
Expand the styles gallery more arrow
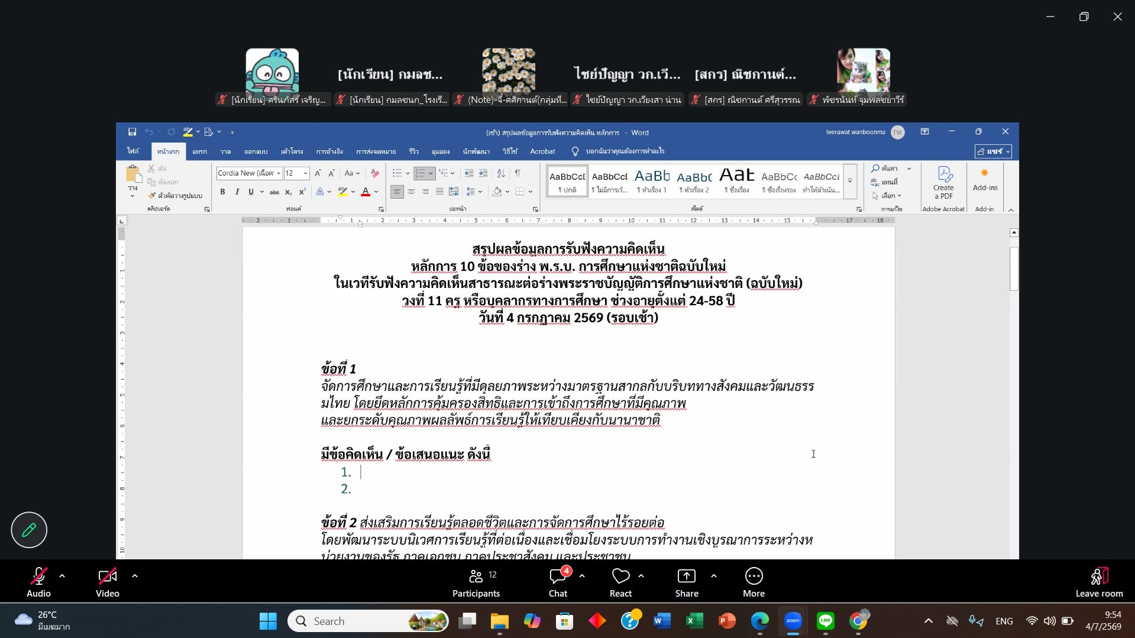(x=850, y=181)
